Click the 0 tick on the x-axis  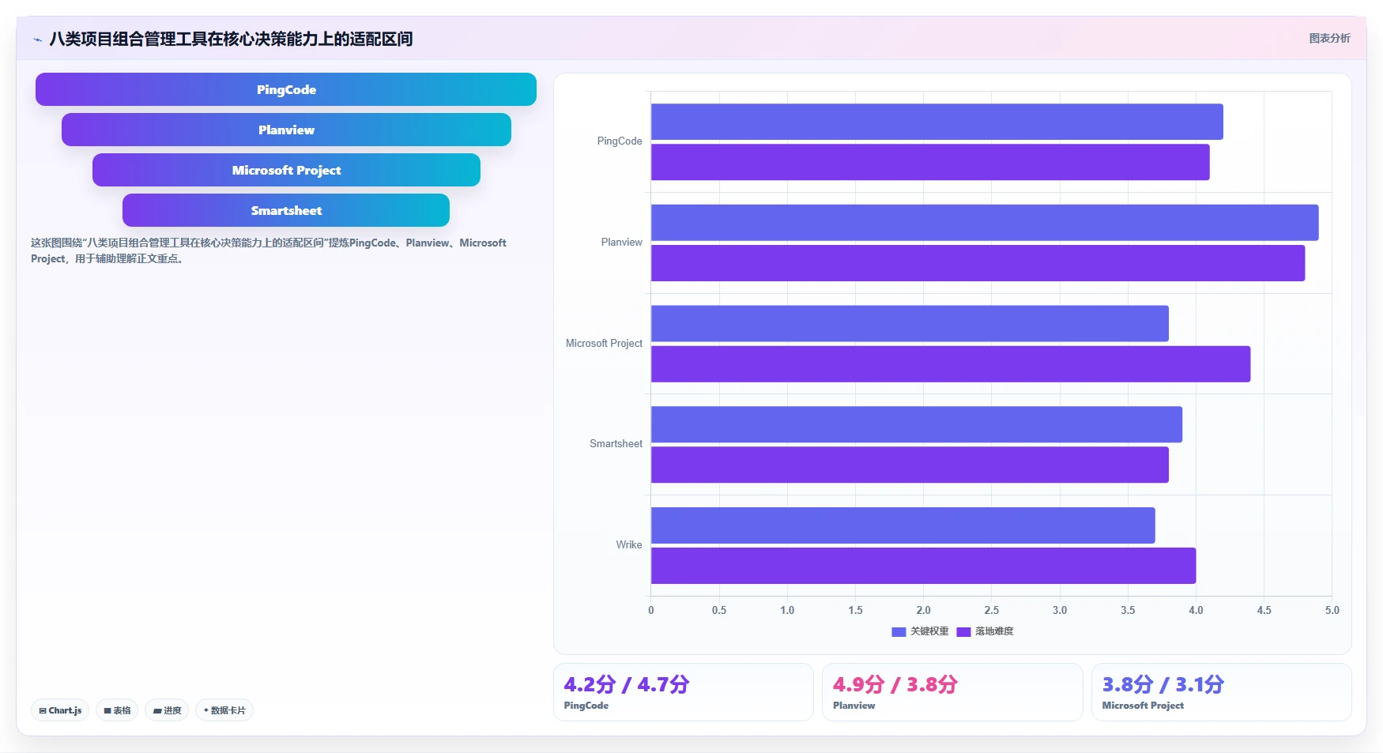651,611
